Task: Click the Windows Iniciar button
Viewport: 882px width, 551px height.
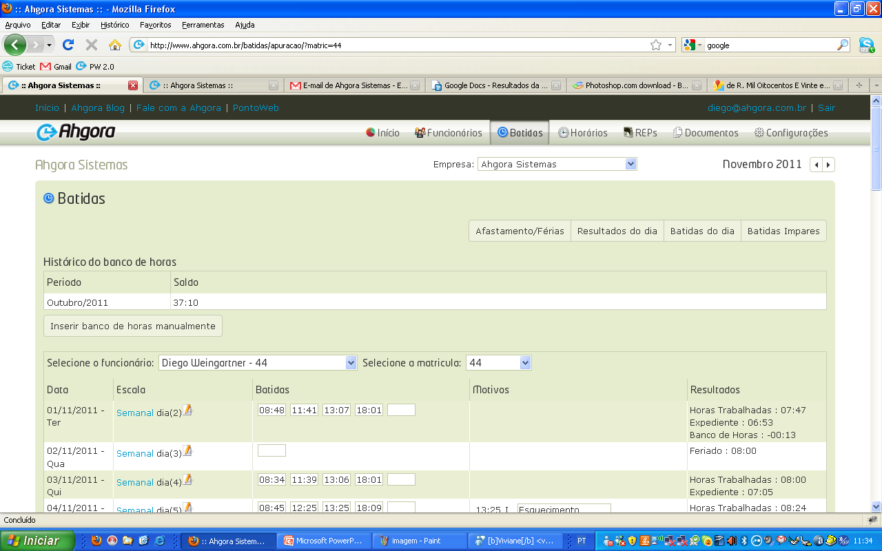Action: point(38,541)
